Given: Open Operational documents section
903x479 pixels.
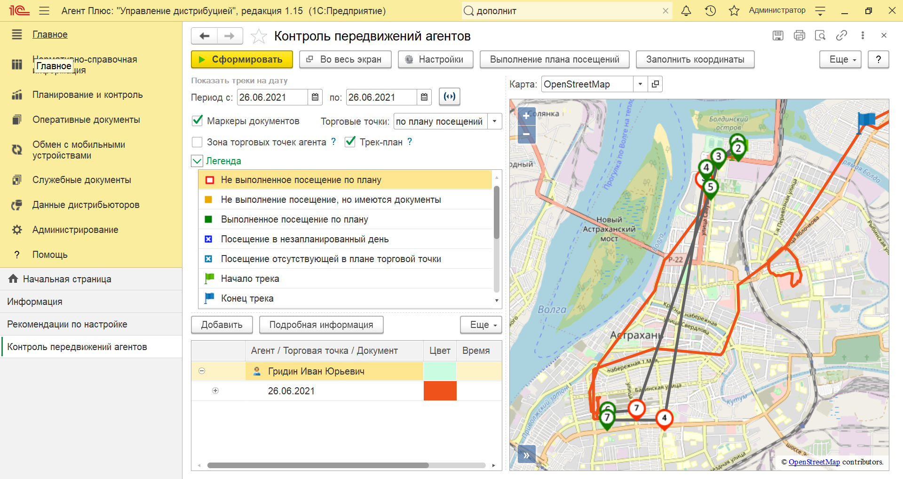Looking at the screenshot, I should (86, 120).
